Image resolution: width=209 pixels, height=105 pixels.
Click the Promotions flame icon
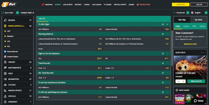pyautogui.click(x=138, y=5)
